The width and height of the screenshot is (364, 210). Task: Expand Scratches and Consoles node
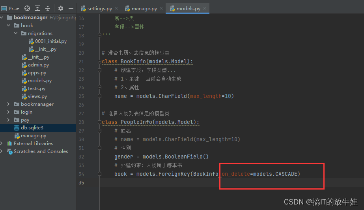(x=2, y=151)
